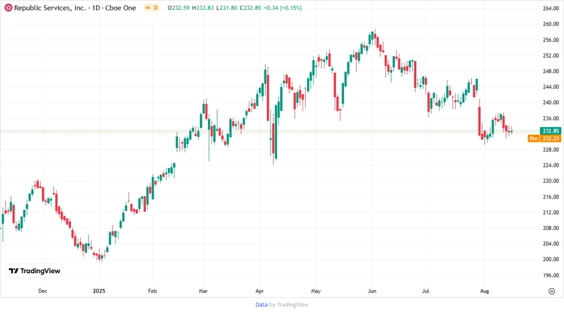Viewport: 564px width, 312px height.
Task: Open the 'by TradingView' attribution link
Action: [288, 304]
